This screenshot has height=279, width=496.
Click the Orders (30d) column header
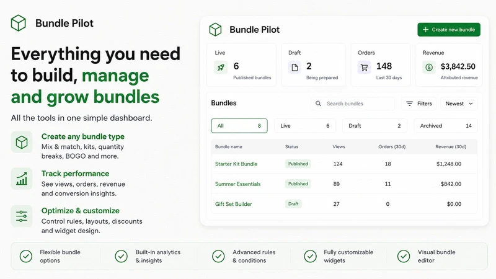pos(392,147)
